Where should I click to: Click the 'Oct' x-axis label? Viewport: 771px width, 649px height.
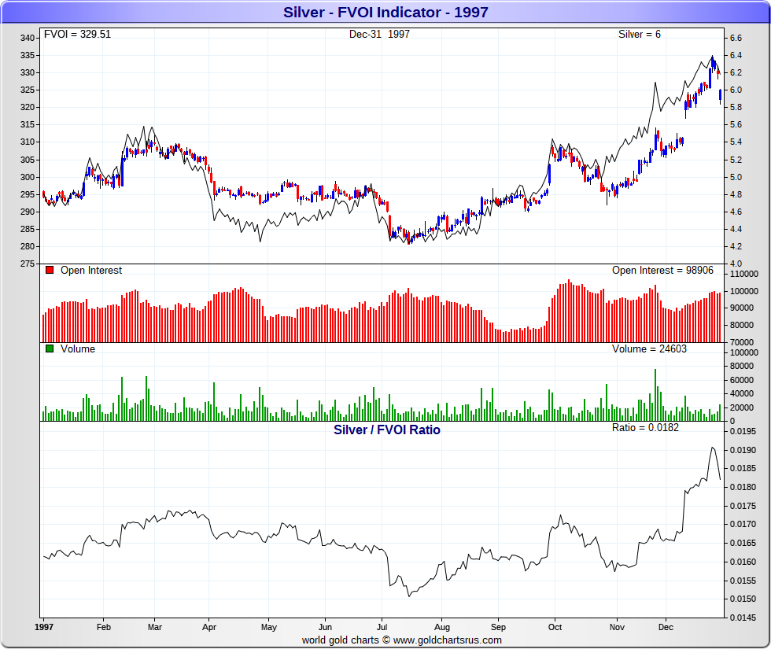point(555,627)
